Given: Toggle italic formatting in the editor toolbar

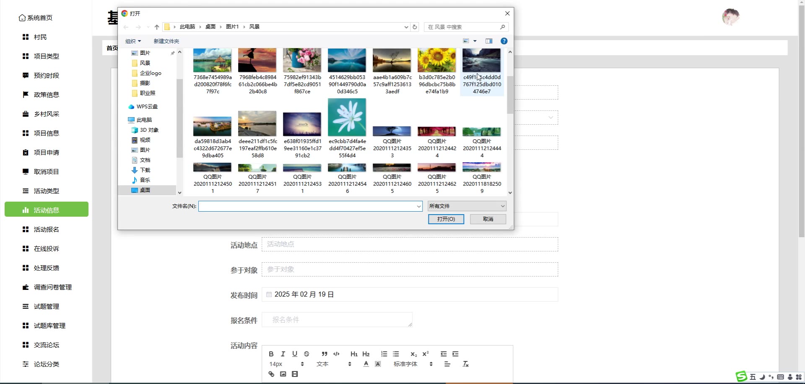Looking at the screenshot, I should 283,354.
